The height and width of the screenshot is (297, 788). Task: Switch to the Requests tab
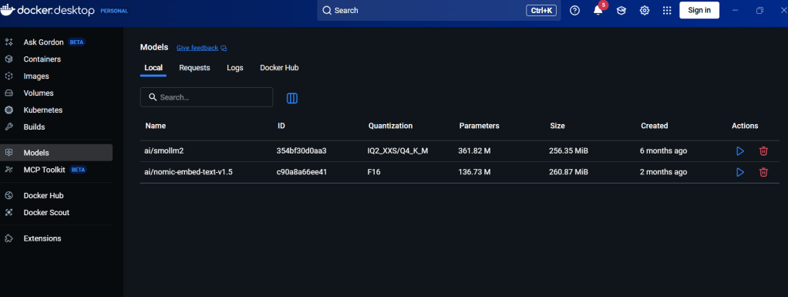coord(194,68)
